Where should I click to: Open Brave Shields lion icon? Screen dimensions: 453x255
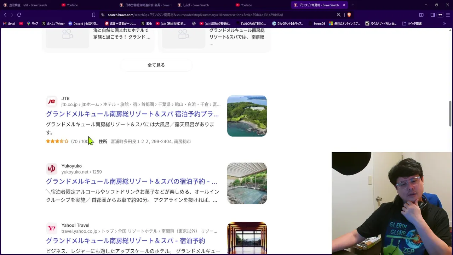coord(349,15)
